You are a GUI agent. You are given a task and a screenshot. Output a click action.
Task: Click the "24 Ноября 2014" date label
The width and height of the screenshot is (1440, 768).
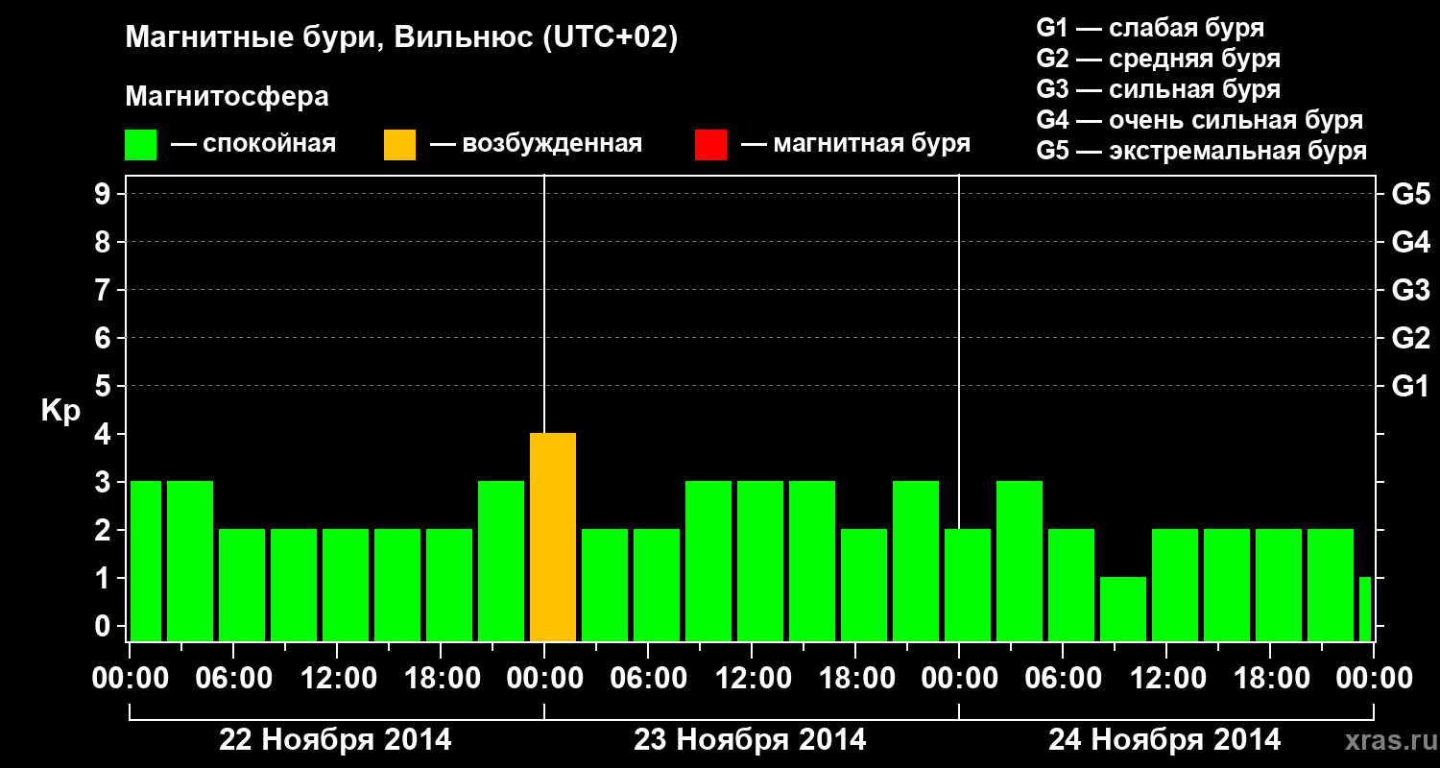point(1164,740)
